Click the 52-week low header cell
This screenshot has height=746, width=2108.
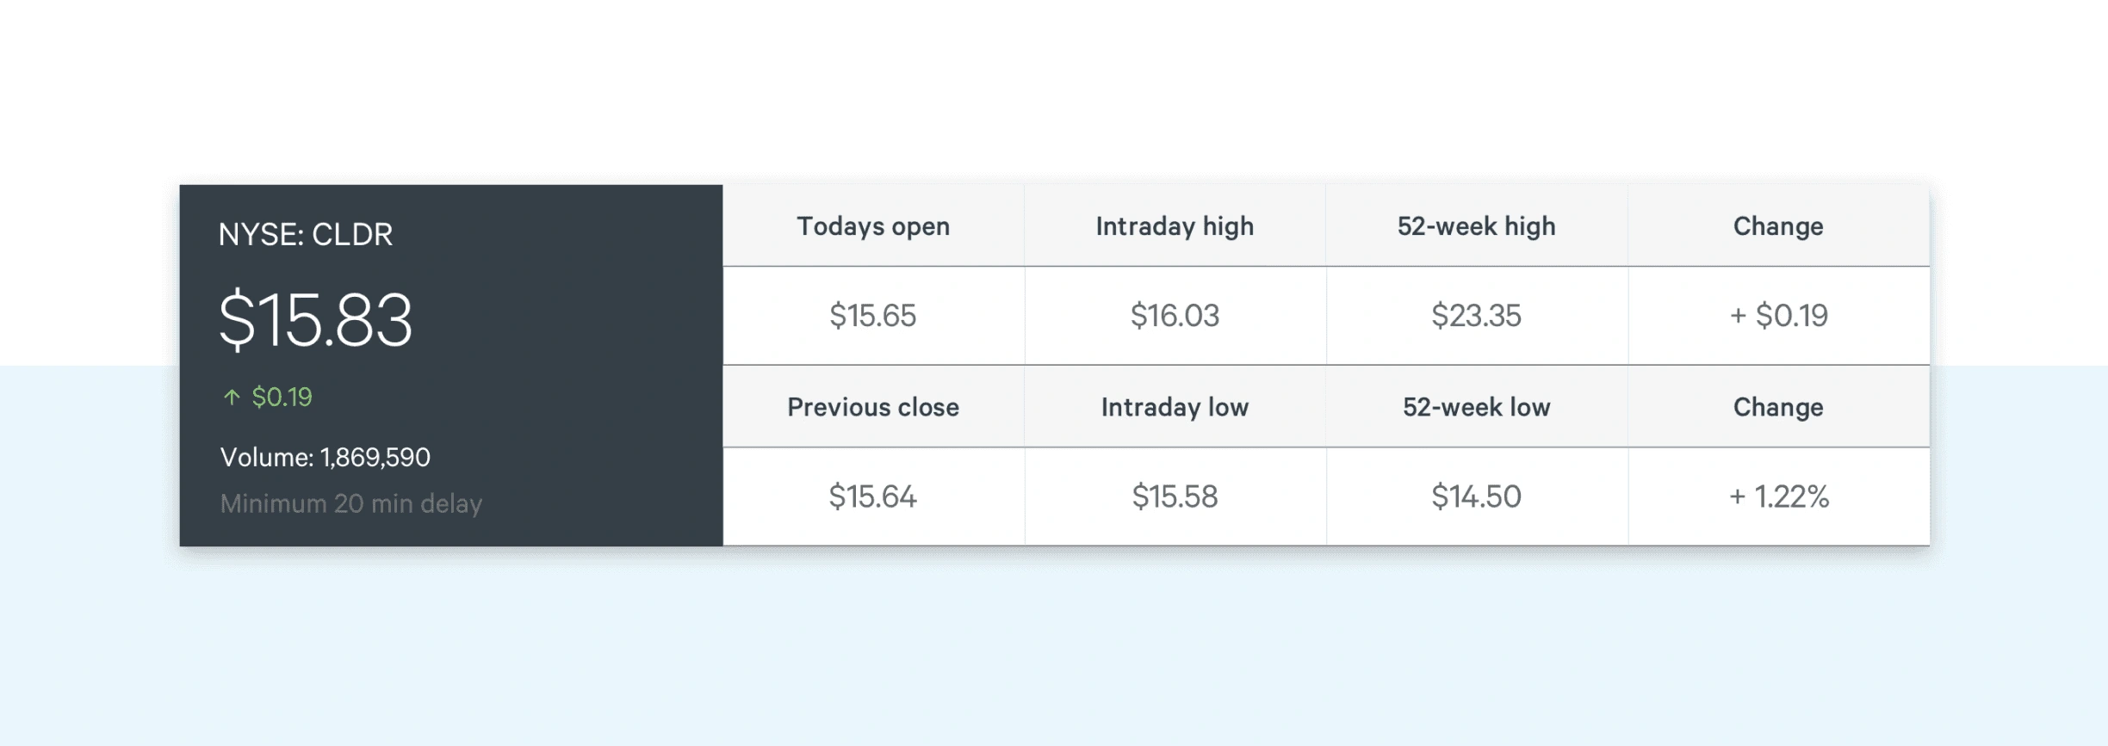click(x=1476, y=407)
